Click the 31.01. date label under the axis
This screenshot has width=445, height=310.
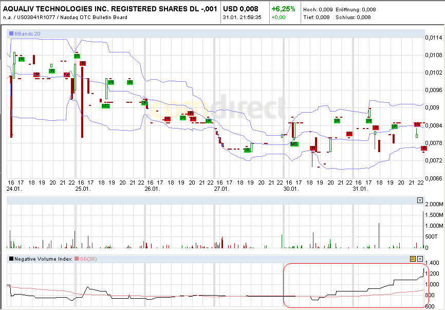[x=360, y=189]
